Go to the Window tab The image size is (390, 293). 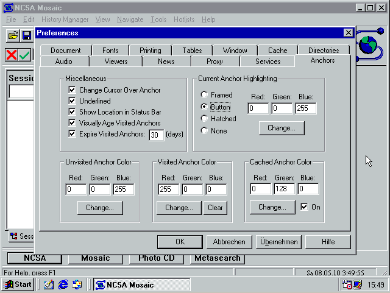(235, 50)
